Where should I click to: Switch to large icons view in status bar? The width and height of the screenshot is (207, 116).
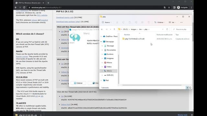click(190, 88)
